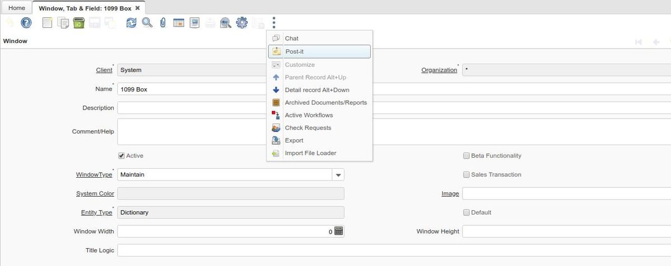The image size is (671, 266).
Task: Uncheck the Active checkbox
Action: tap(121, 156)
